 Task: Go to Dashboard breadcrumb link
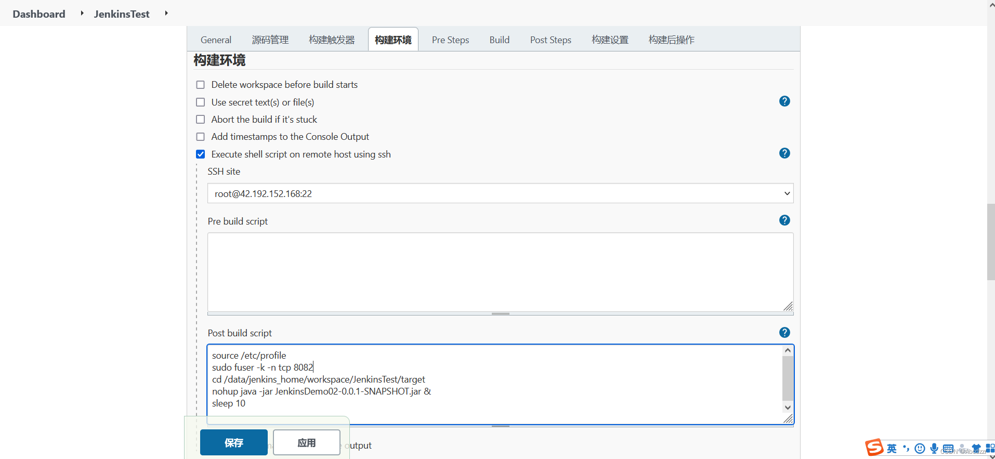(x=39, y=14)
